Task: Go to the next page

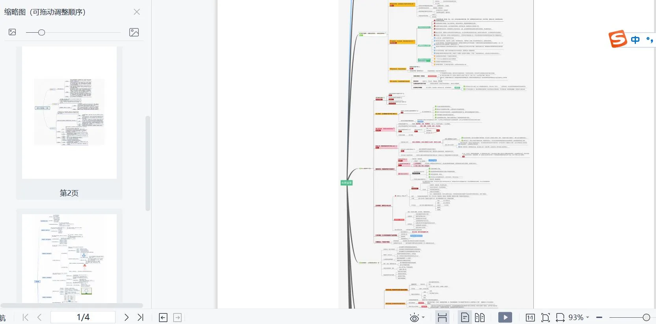Action: 126,317
